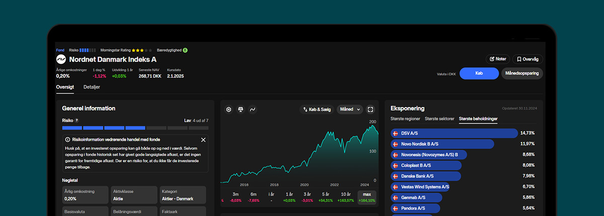This screenshot has width=604, height=216.
Task: Select the Største beholdninger tab
Action: click(478, 119)
